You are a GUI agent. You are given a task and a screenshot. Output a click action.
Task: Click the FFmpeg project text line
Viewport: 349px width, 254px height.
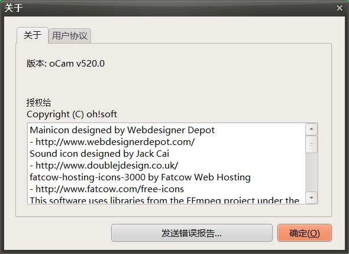pyautogui.click(x=164, y=200)
